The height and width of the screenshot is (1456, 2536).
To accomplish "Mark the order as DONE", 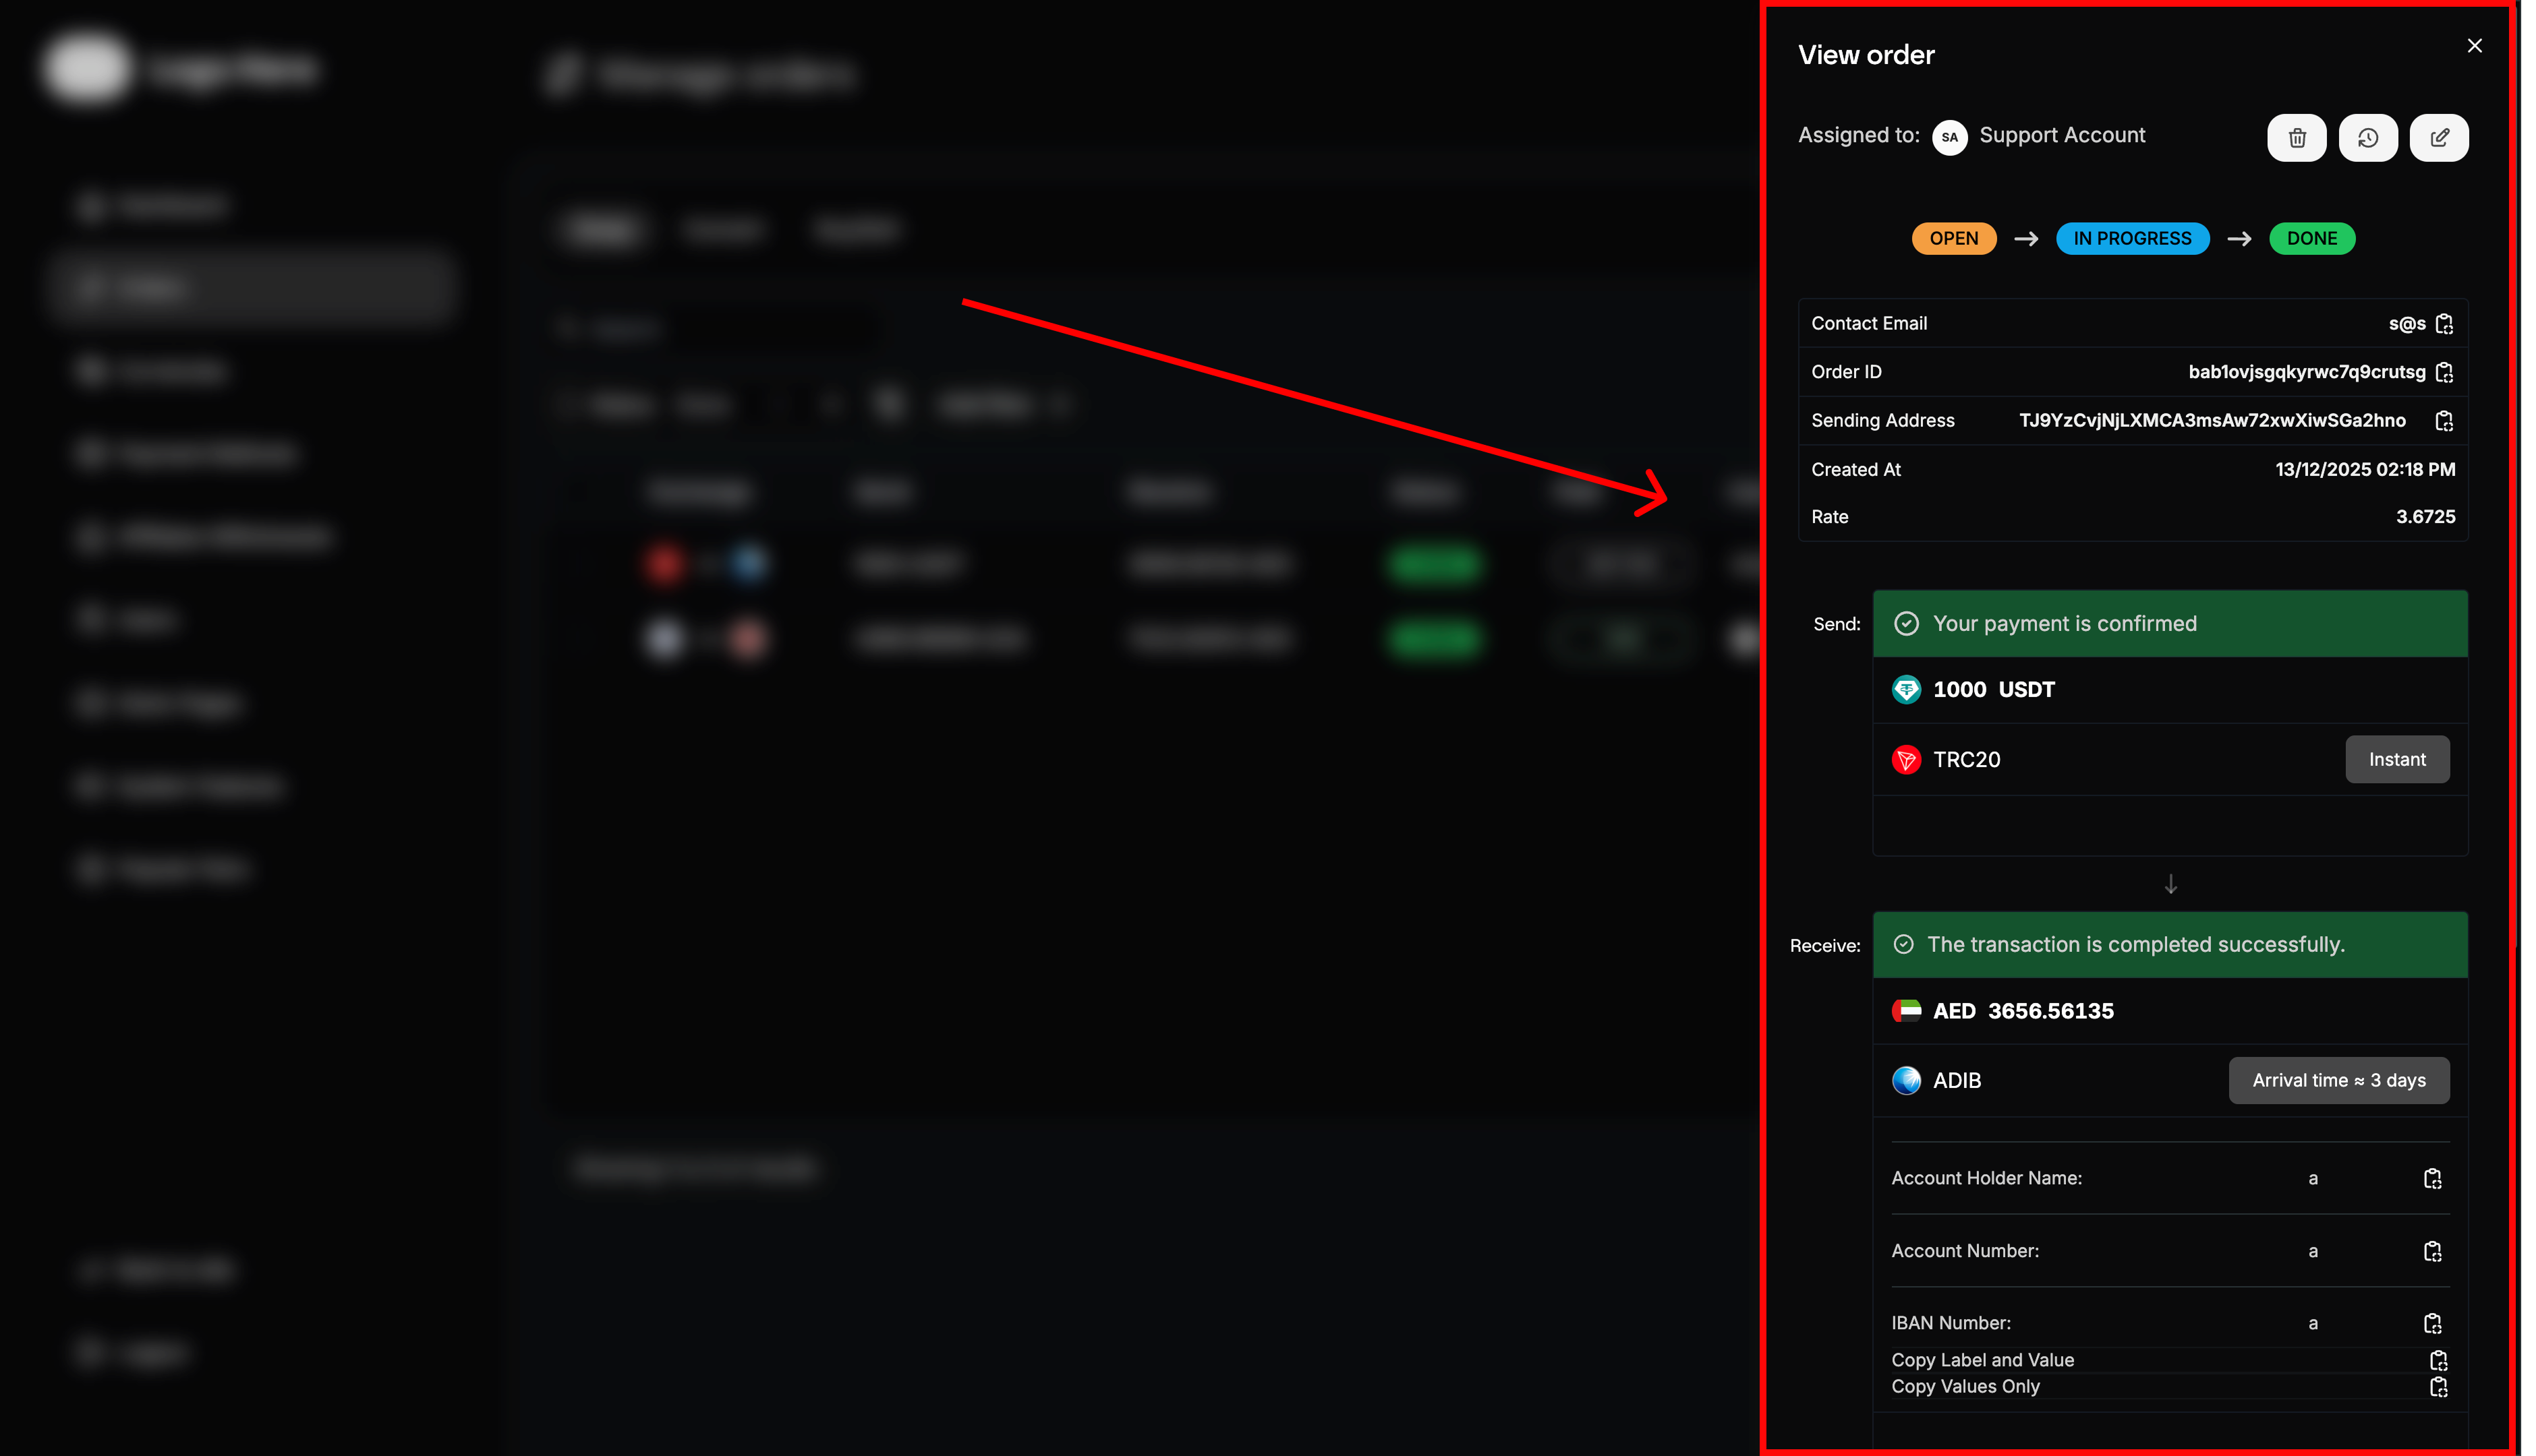I will (2312, 238).
